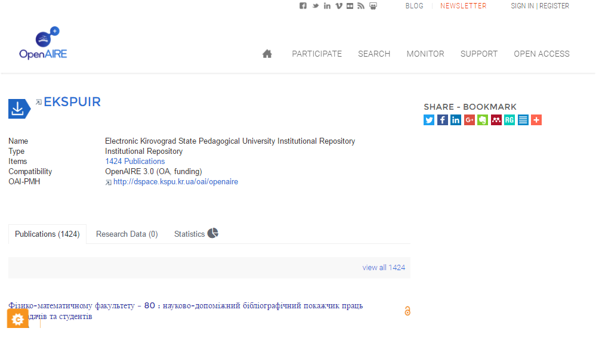Click the view all 1424 link
596x359 pixels.
click(384, 267)
